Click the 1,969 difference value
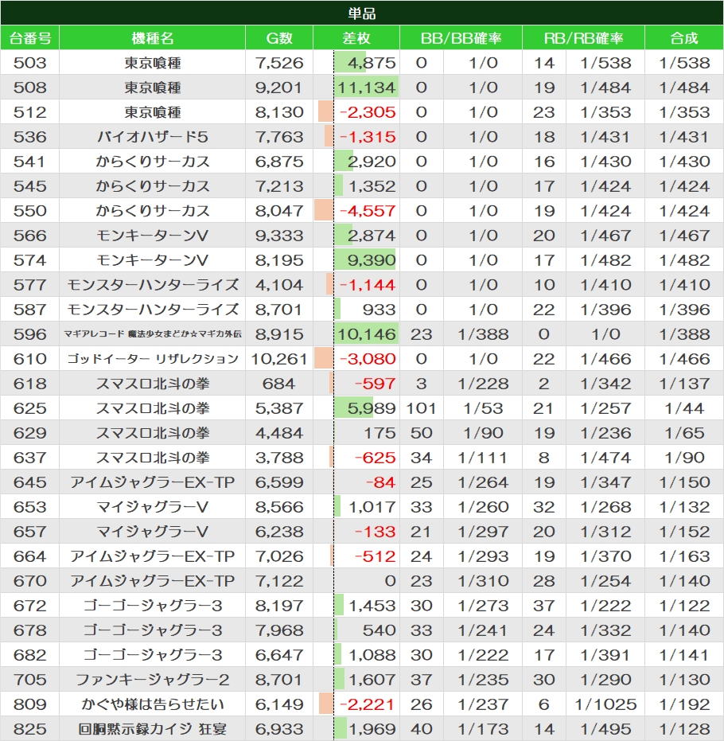724x741 pixels. click(x=372, y=729)
